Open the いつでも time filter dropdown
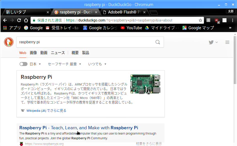 [97, 64]
